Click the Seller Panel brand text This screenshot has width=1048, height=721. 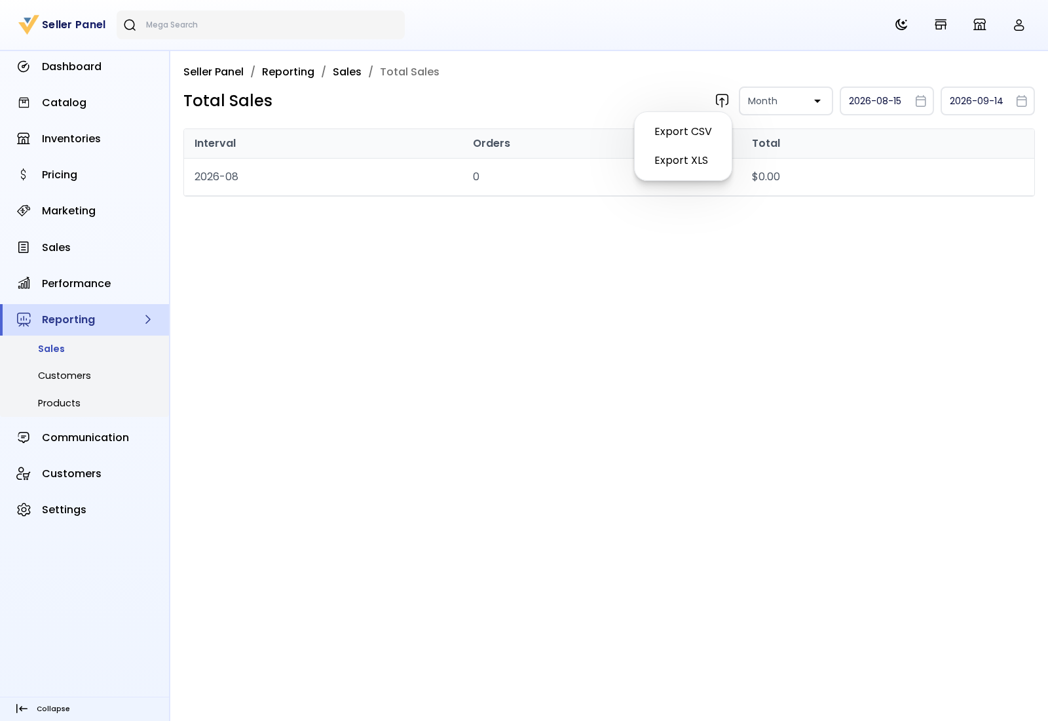point(73,25)
